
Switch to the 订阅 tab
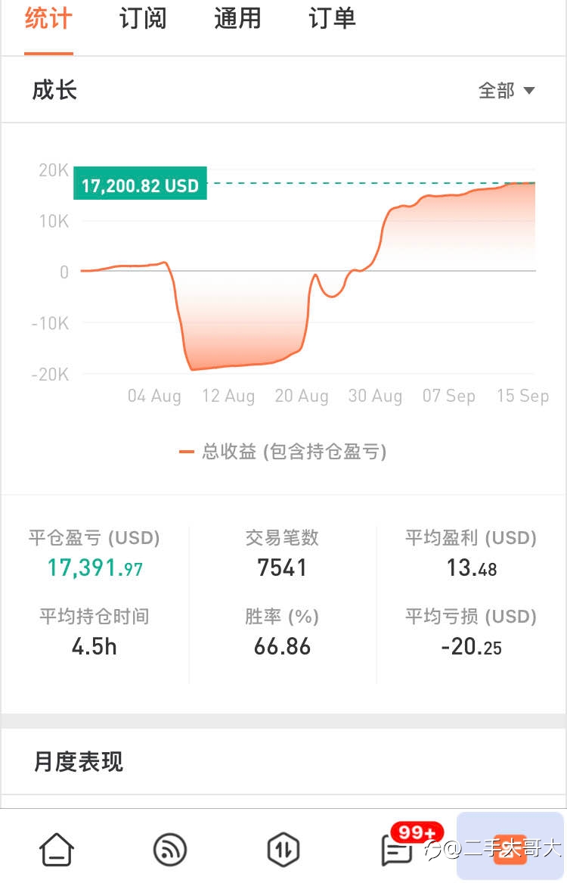[x=143, y=19]
